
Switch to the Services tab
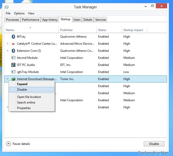[x=101, y=20]
